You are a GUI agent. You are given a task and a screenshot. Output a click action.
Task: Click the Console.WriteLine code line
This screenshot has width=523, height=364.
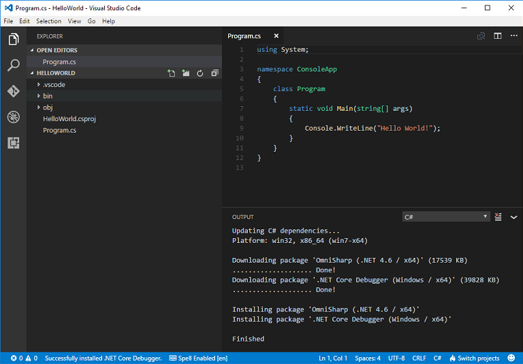[373, 129]
